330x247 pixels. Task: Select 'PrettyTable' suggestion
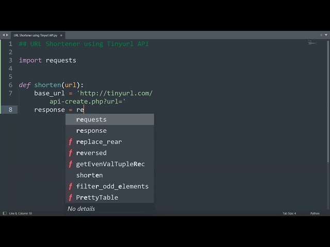[x=110, y=198]
